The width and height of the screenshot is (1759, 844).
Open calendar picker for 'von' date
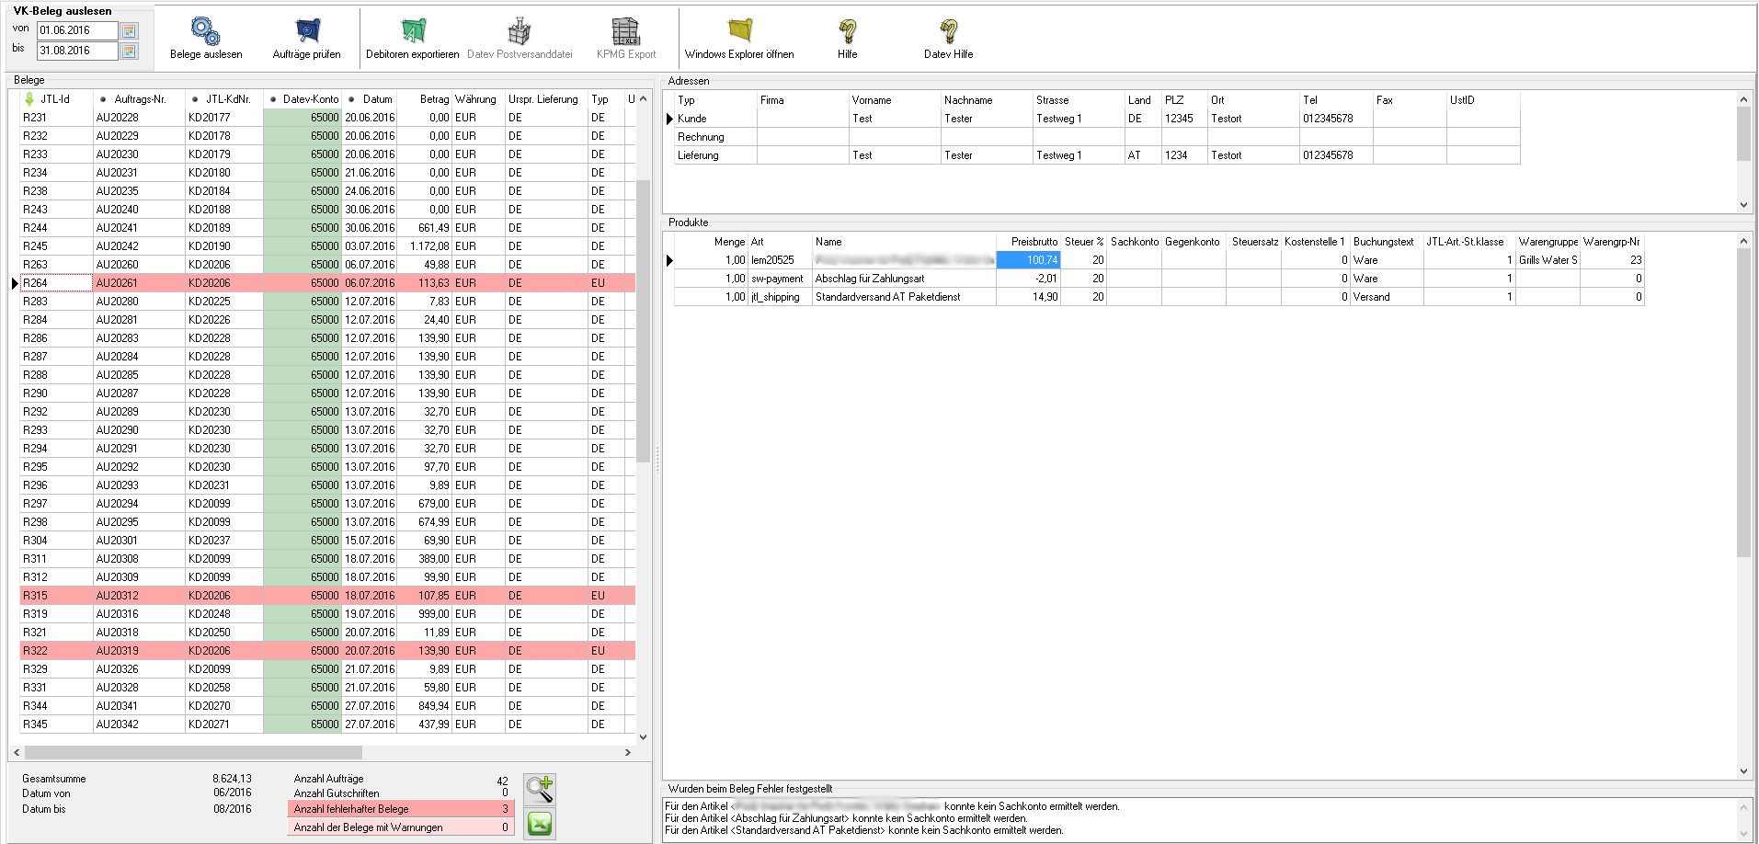tap(130, 31)
